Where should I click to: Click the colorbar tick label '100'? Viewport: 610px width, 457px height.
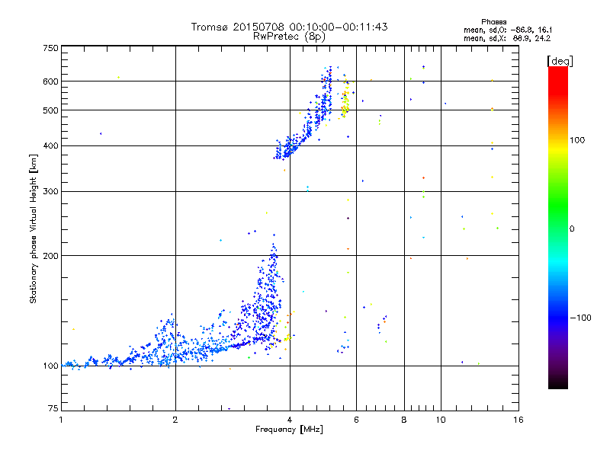click(x=577, y=140)
